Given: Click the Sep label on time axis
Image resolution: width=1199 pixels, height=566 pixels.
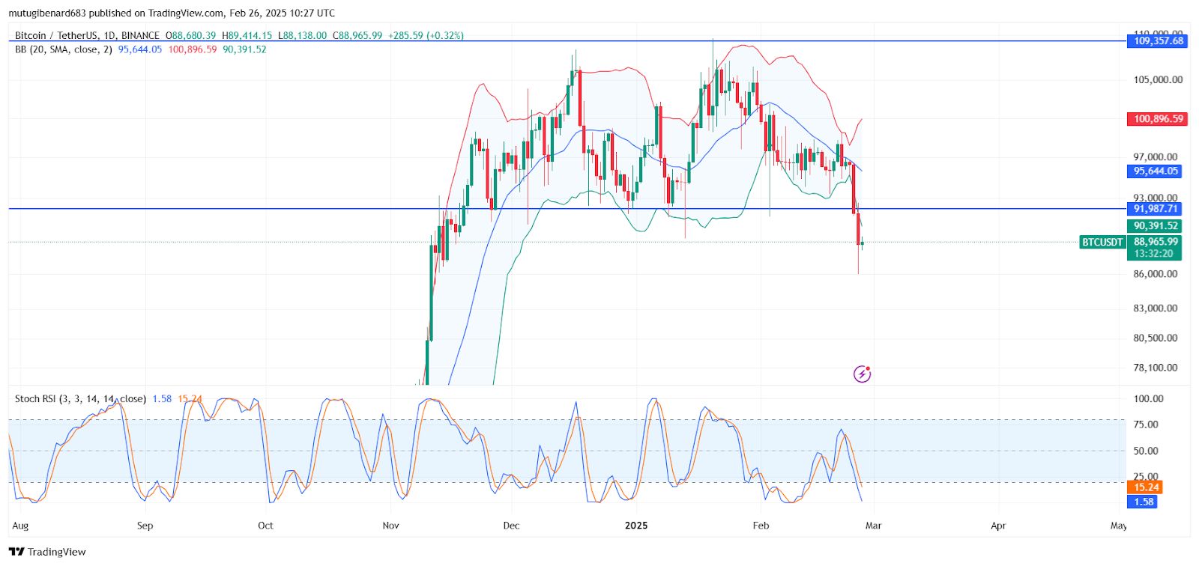Looking at the screenshot, I should pos(145,526).
